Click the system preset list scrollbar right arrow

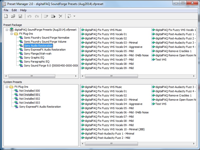tap(194, 144)
